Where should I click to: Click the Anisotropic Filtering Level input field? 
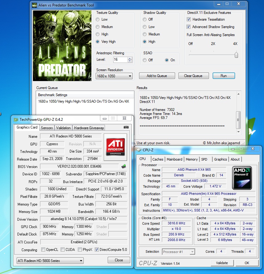tap(120, 59)
